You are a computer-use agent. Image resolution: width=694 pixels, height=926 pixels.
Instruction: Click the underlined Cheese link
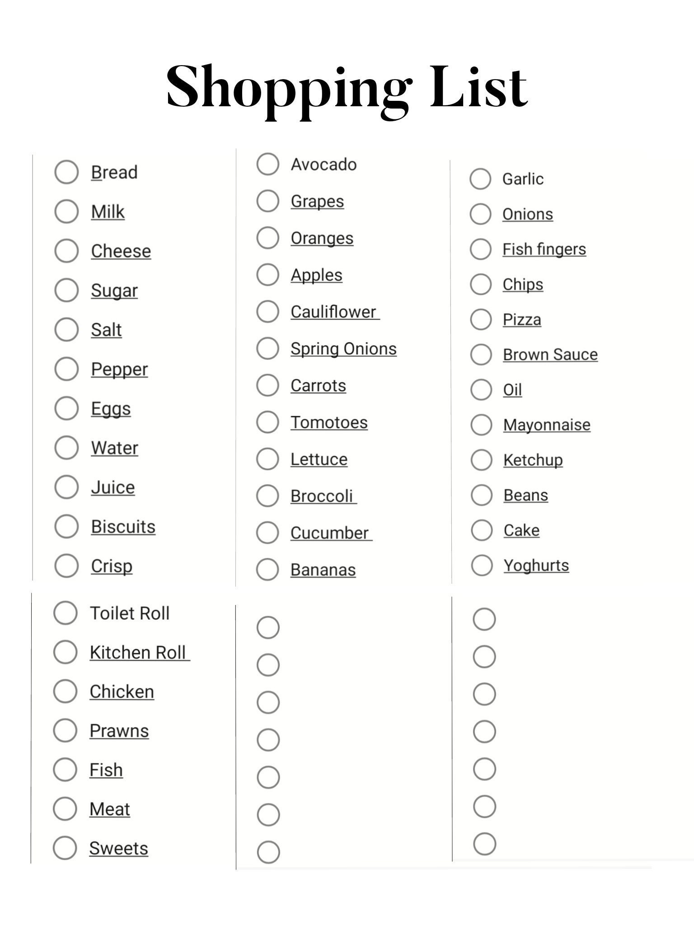point(121,251)
